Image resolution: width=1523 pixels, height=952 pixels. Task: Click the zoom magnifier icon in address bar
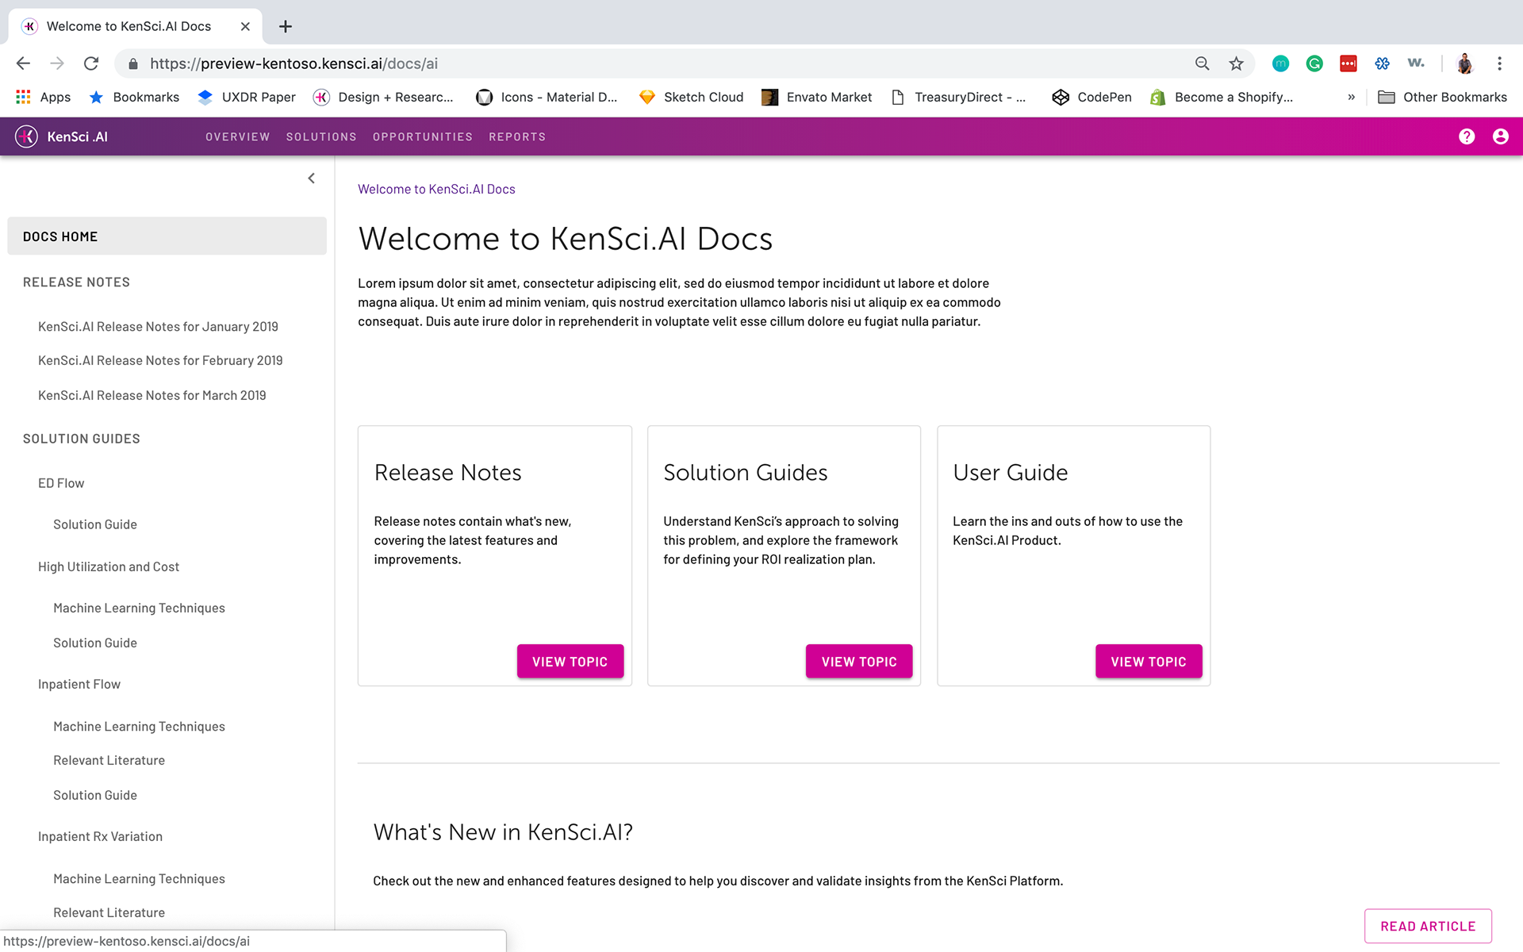click(1203, 63)
